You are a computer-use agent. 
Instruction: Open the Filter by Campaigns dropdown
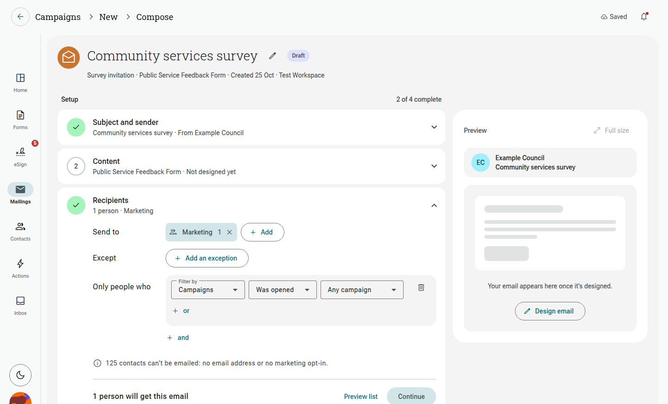208,290
